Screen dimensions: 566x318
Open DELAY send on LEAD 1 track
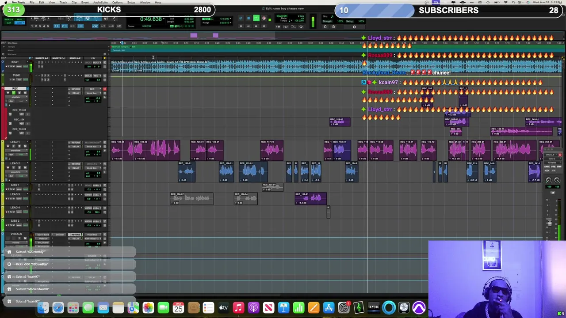tap(76, 147)
